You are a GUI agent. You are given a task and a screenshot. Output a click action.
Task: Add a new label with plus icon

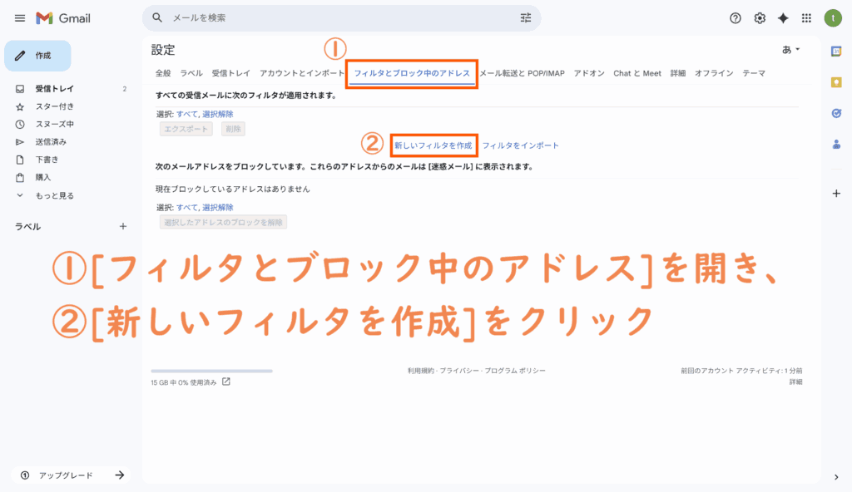pyautogui.click(x=123, y=226)
